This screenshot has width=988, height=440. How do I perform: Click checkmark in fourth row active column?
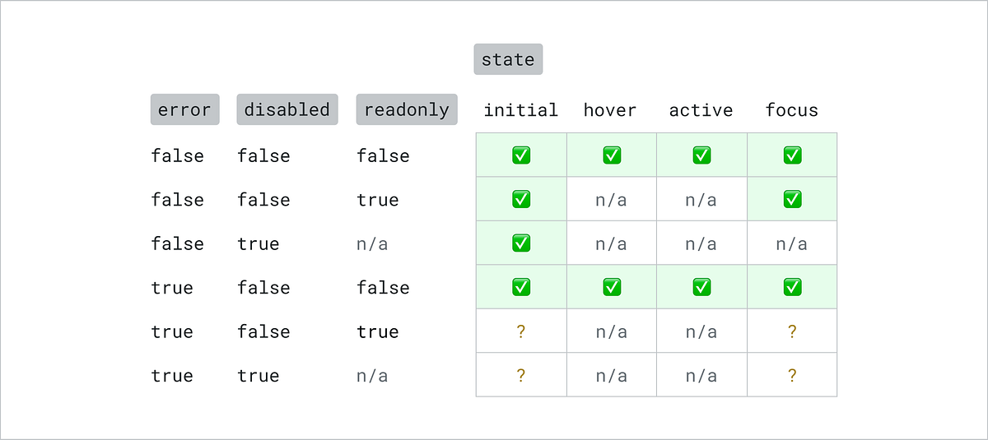[701, 287]
